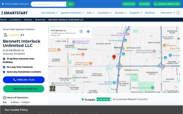Click the 'Same-day installation available' text
Viewport: 183px width, 114px height.
pyautogui.click(x=24, y=72)
